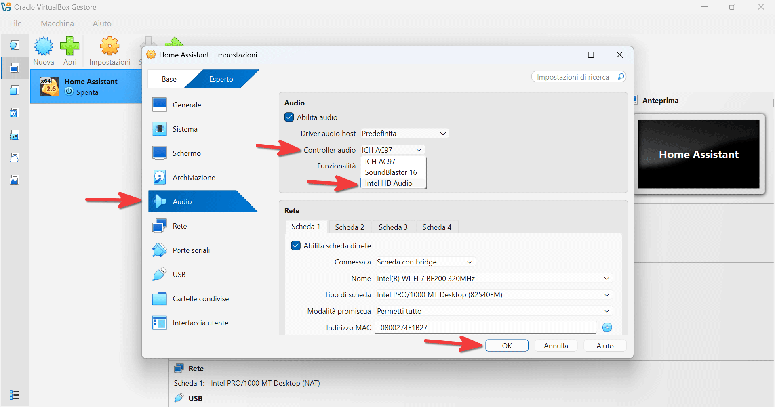Image resolution: width=775 pixels, height=407 pixels.
Task: Open the Cartelle condivise settings category
Action: pos(203,298)
